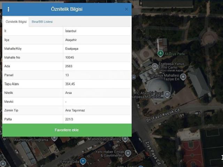Image resolution: width=223 pixels, height=167 pixels.
Task: Click the Tapu Alanı label
Action: pos(11,84)
